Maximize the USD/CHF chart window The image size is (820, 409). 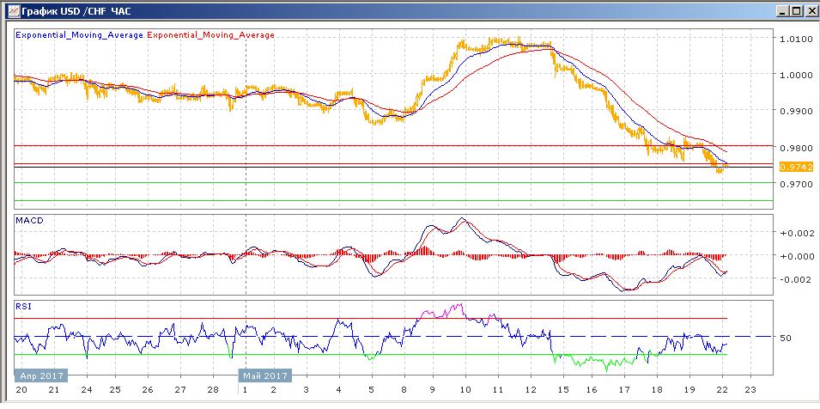[796, 10]
